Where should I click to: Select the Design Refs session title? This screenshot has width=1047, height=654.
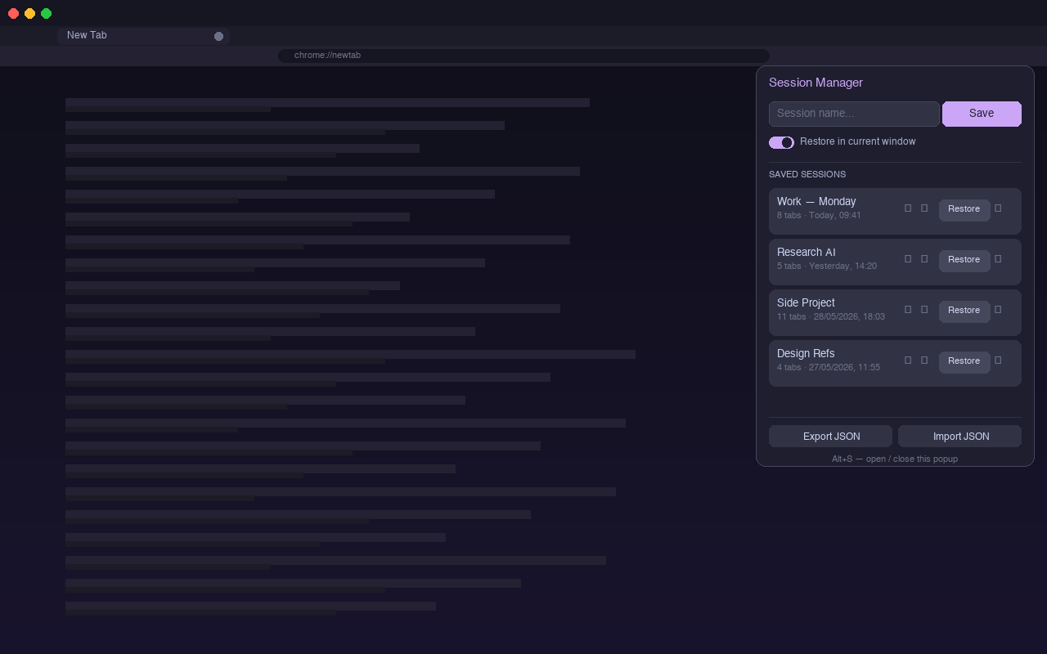[806, 353]
